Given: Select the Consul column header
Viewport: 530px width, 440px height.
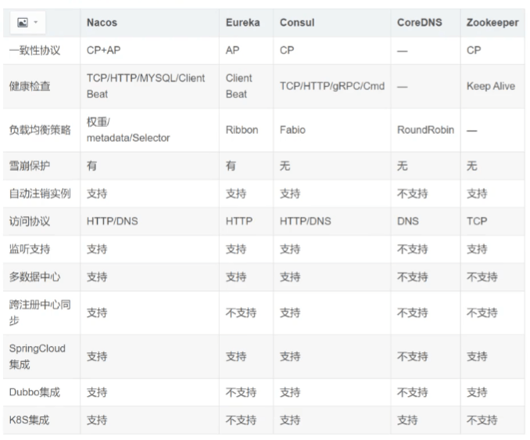Looking at the screenshot, I should click(x=297, y=23).
